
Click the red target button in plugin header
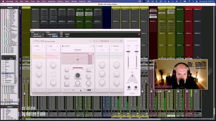tap(139, 34)
